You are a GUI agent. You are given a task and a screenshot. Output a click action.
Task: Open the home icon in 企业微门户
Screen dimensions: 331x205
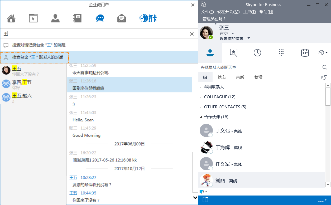(x=11, y=18)
